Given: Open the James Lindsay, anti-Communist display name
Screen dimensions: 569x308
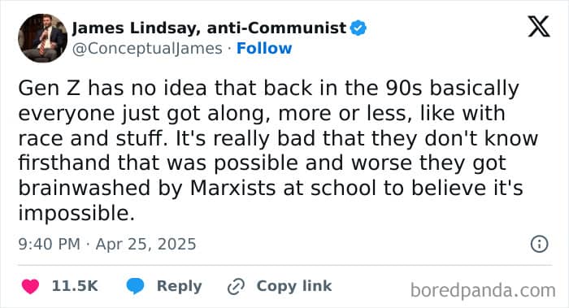Looking at the screenshot, I should [209, 28].
